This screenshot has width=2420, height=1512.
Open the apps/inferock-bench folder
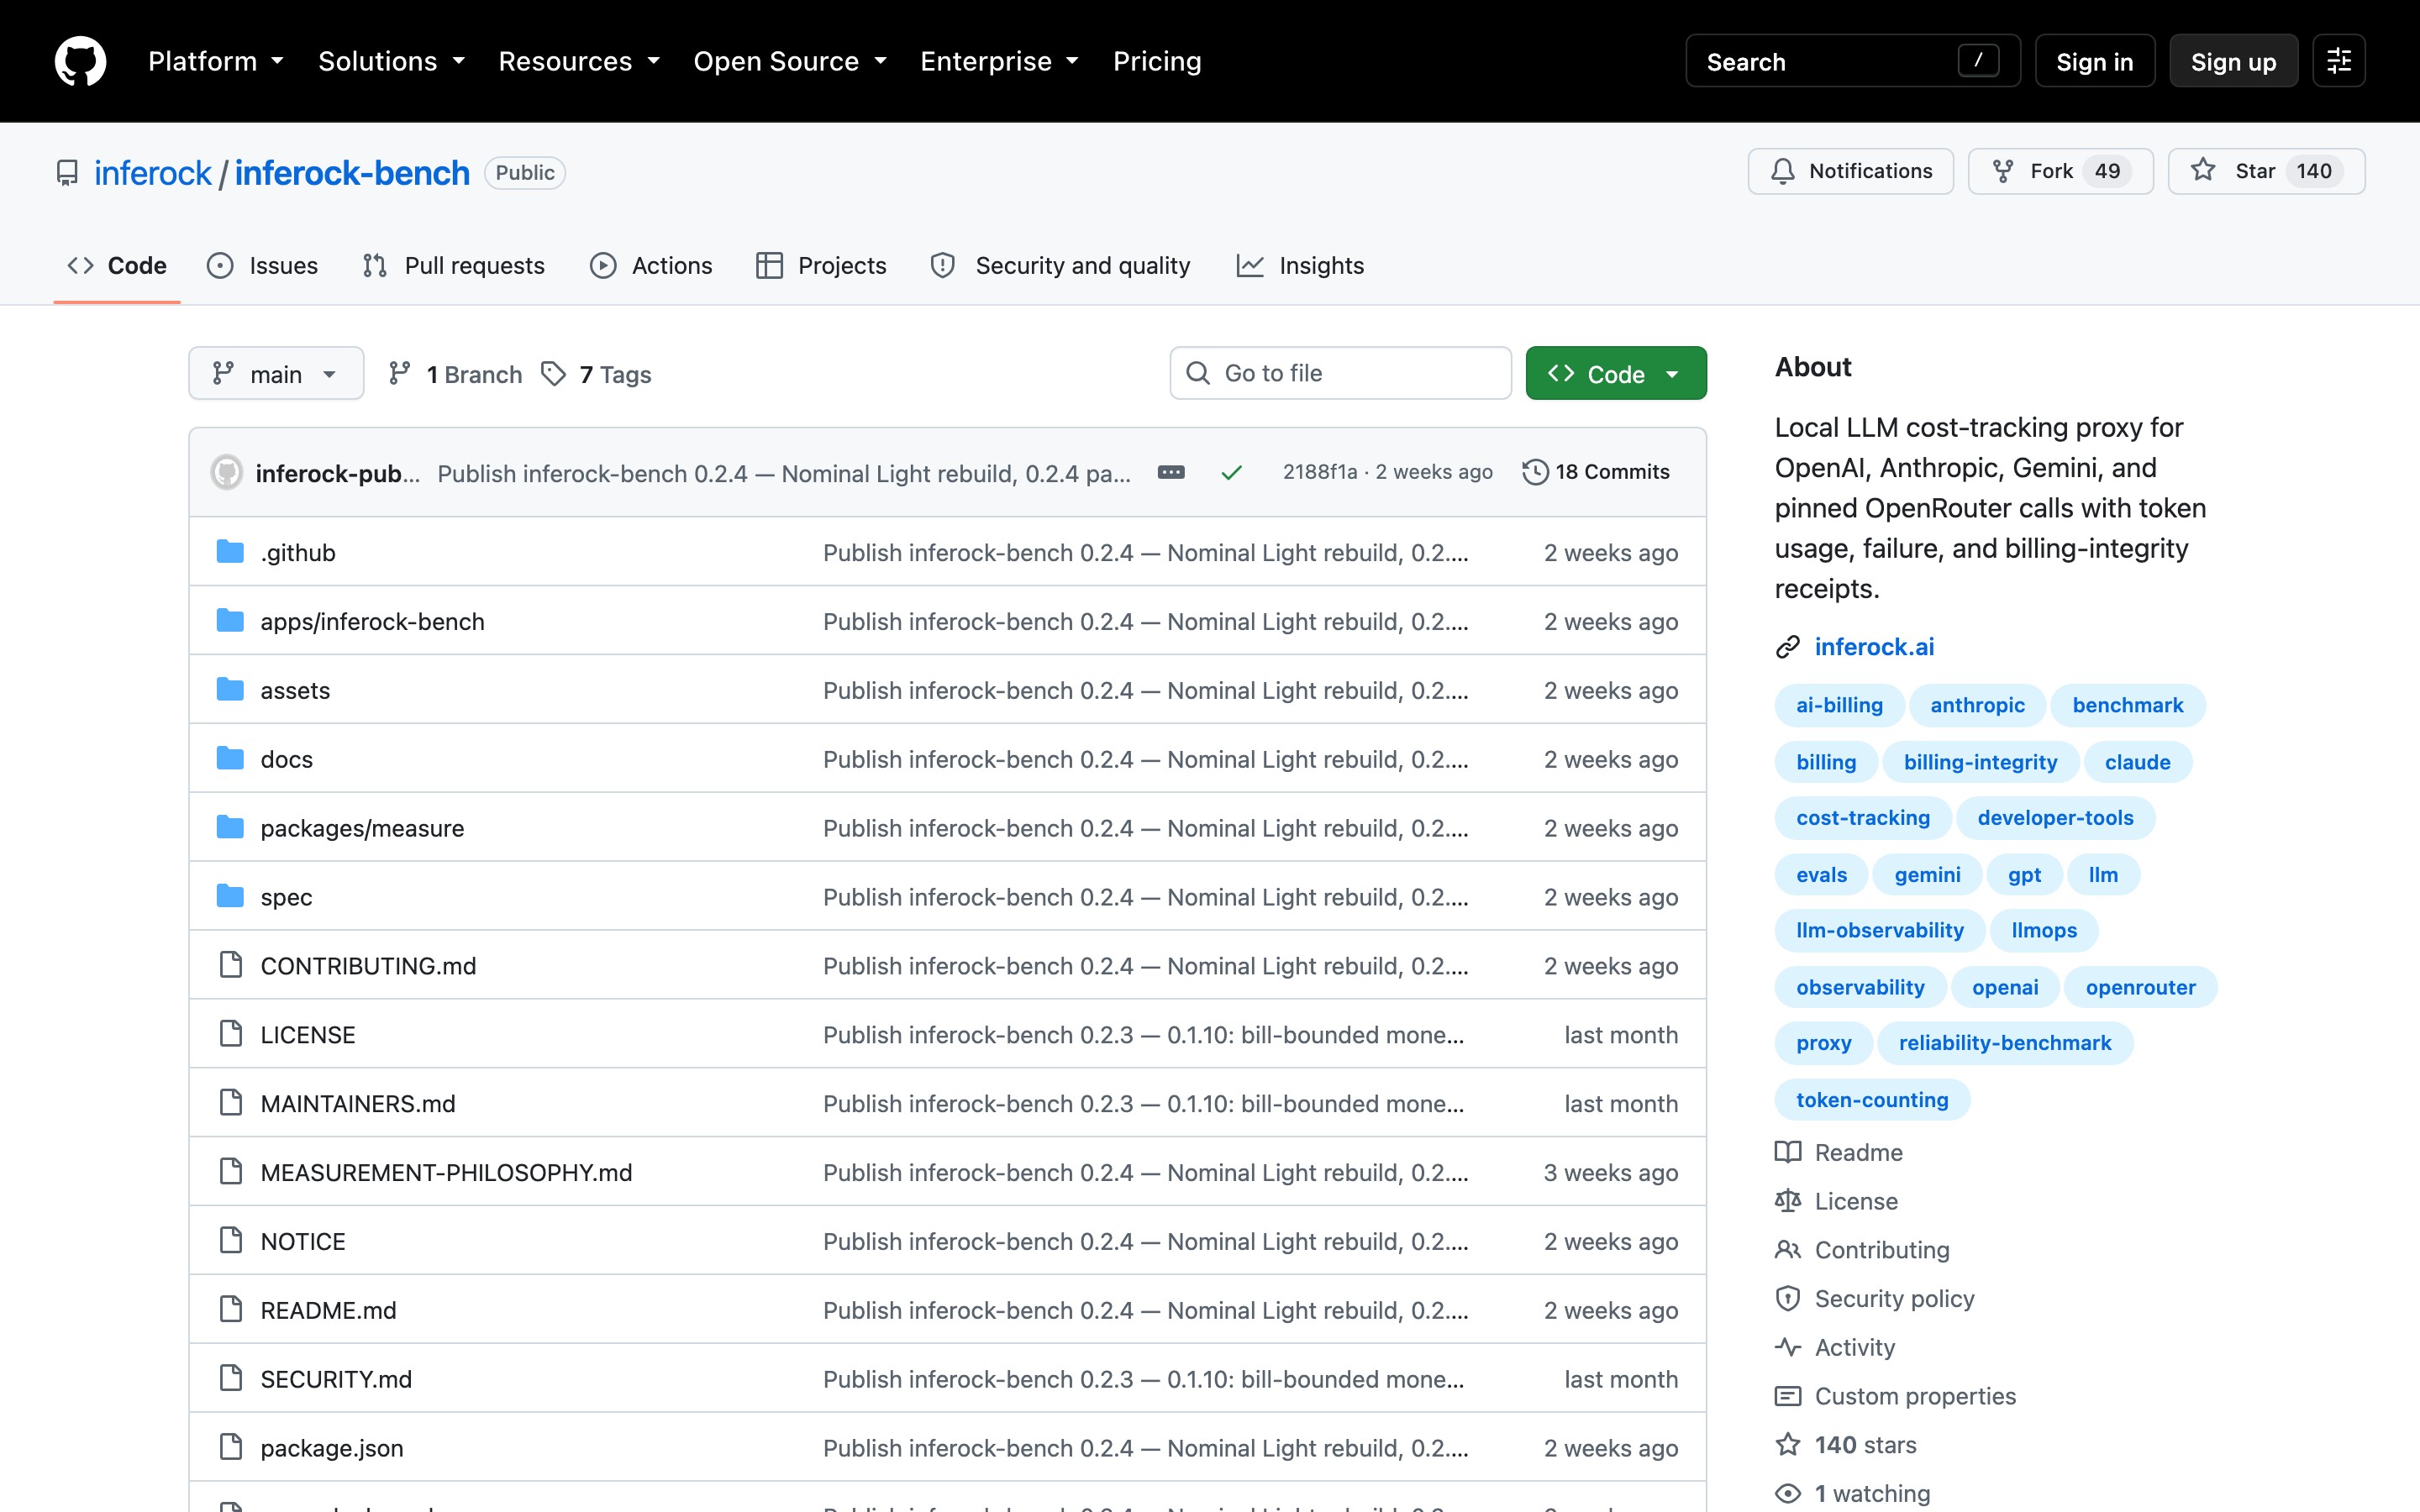pos(372,621)
